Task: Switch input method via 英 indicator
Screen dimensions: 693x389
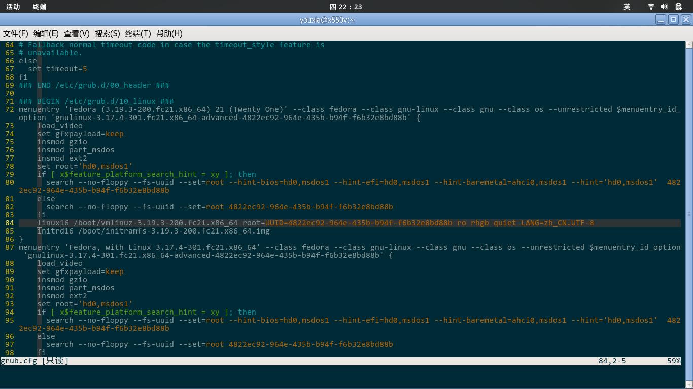Action: (x=627, y=7)
